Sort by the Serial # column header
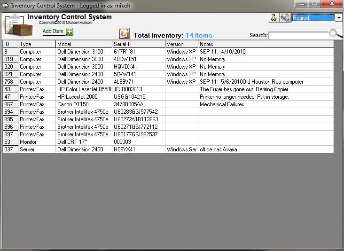This screenshot has width=344, height=251. 139,44
